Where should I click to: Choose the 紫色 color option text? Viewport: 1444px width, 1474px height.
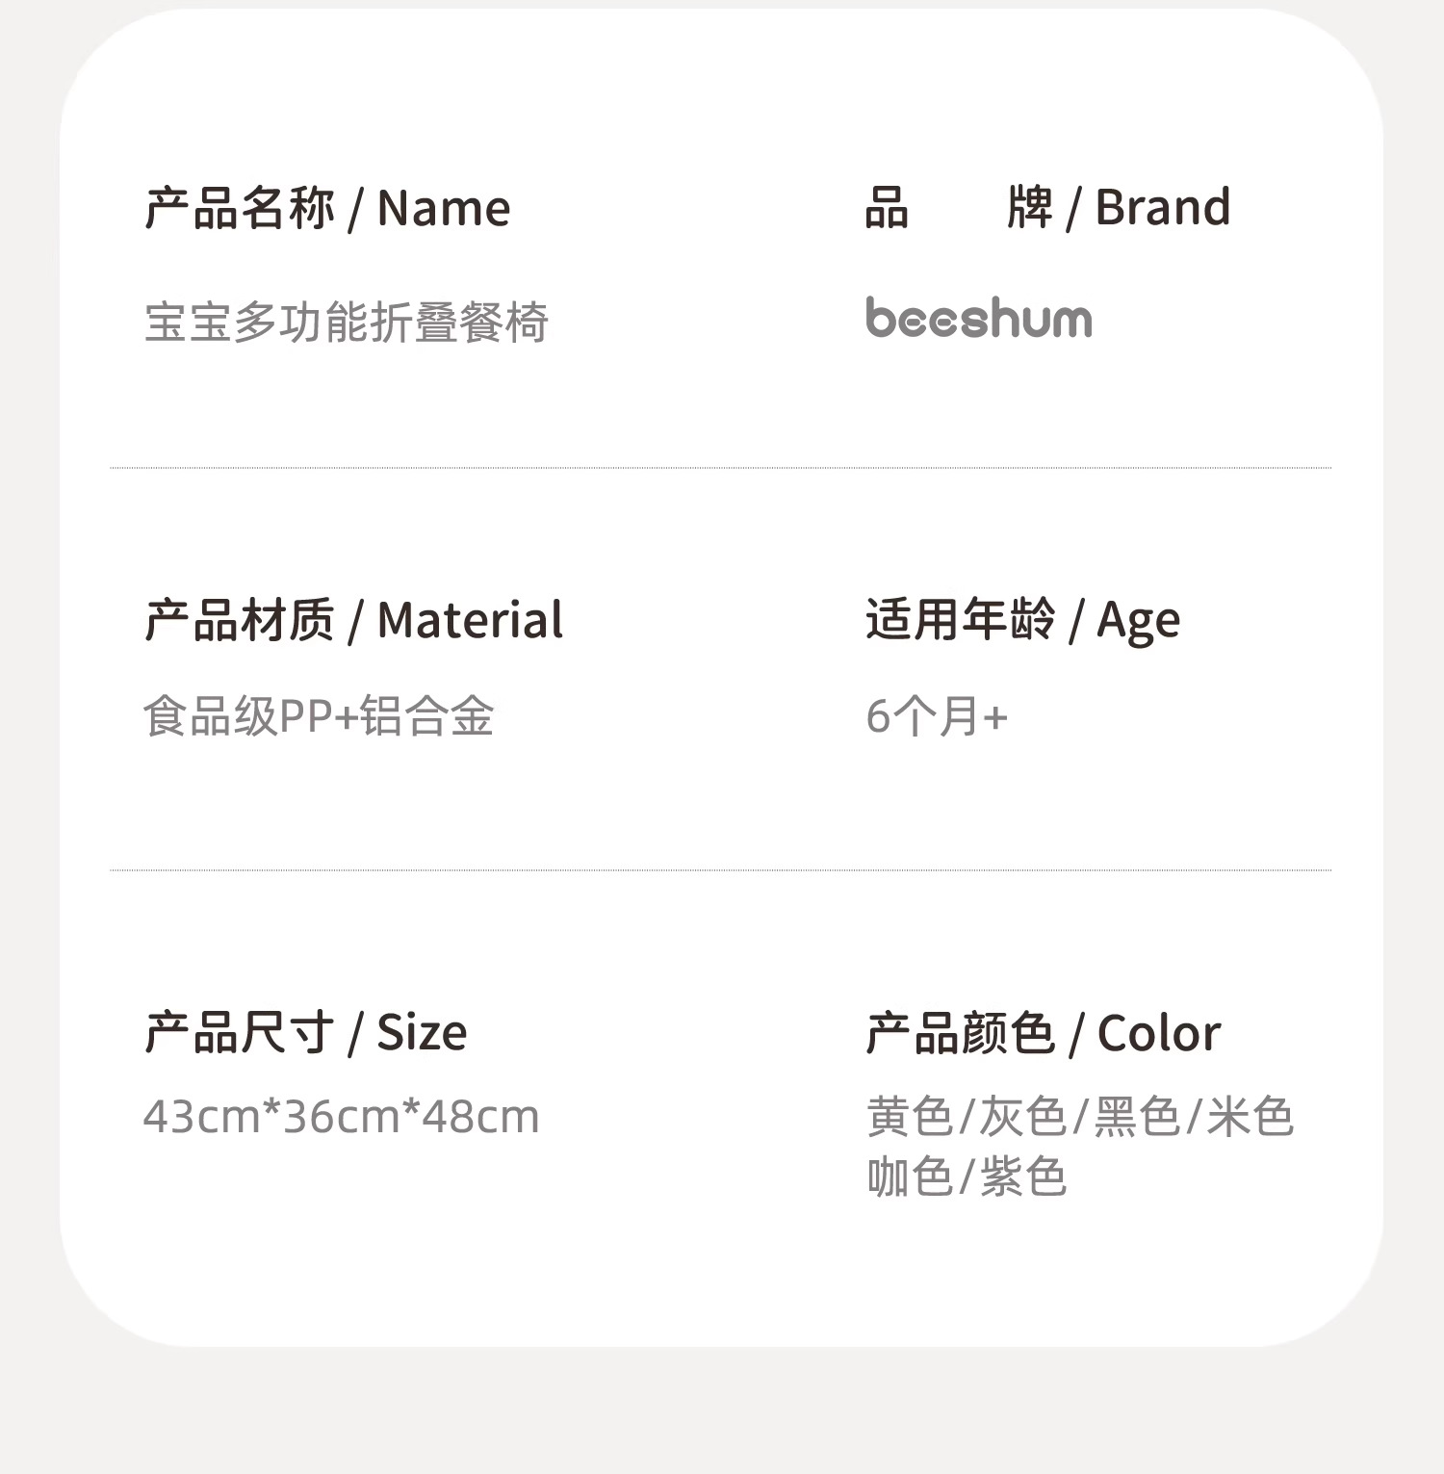1022,1177
